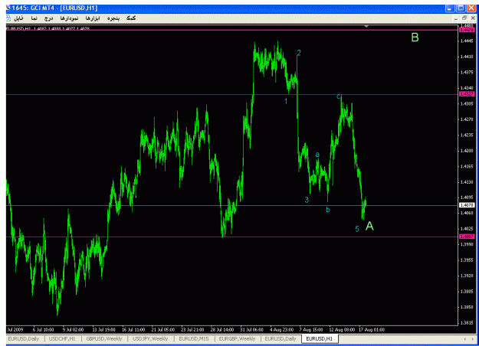Screen dimensions: 479x346
Task: Click the 21 Jul 05:00 time label
Action: (x=163, y=329)
